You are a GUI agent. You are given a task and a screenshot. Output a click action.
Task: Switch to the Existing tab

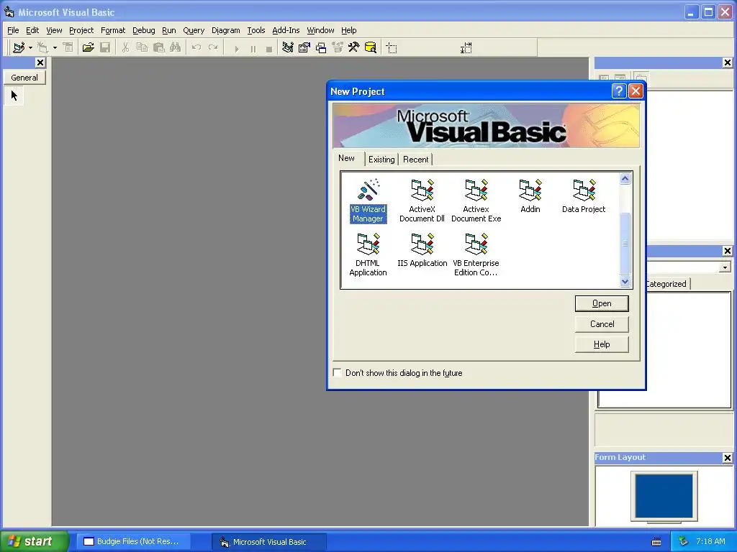pos(381,160)
